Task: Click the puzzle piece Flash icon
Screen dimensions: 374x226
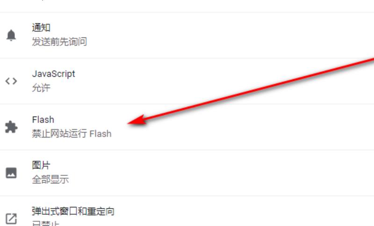Action: pyautogui.click(x=11, y=127)
